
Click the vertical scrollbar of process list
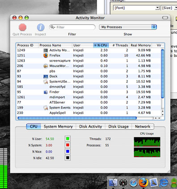click(163, 74)
